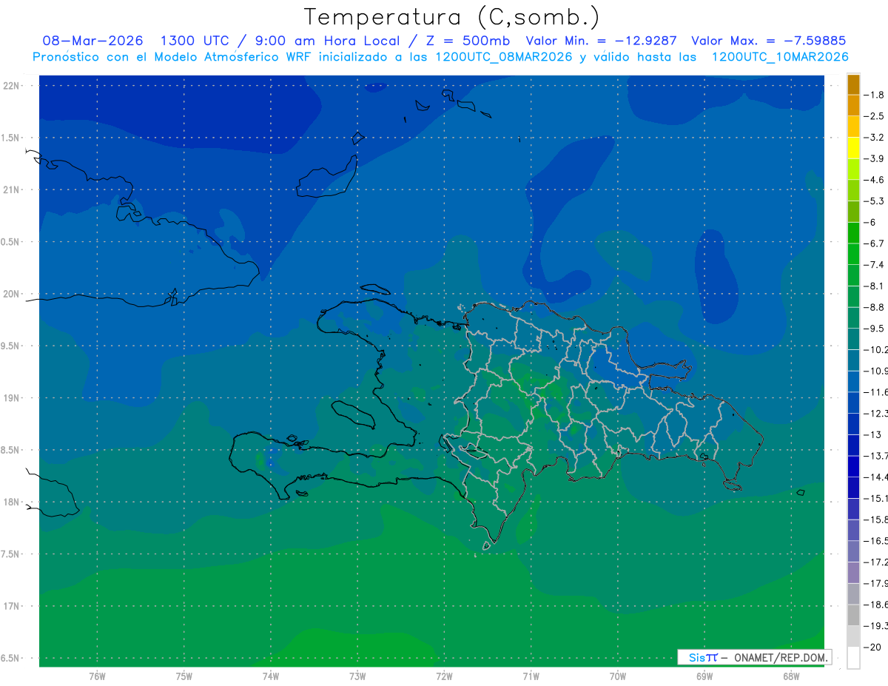Click the "71W" longitude label
Image resolution: width=888 pixels, height=686 pixels.
[x=531, y=676]
